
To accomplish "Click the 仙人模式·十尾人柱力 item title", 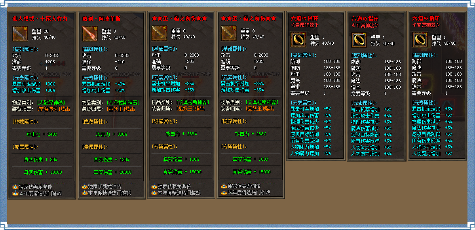I will [40, 18].
